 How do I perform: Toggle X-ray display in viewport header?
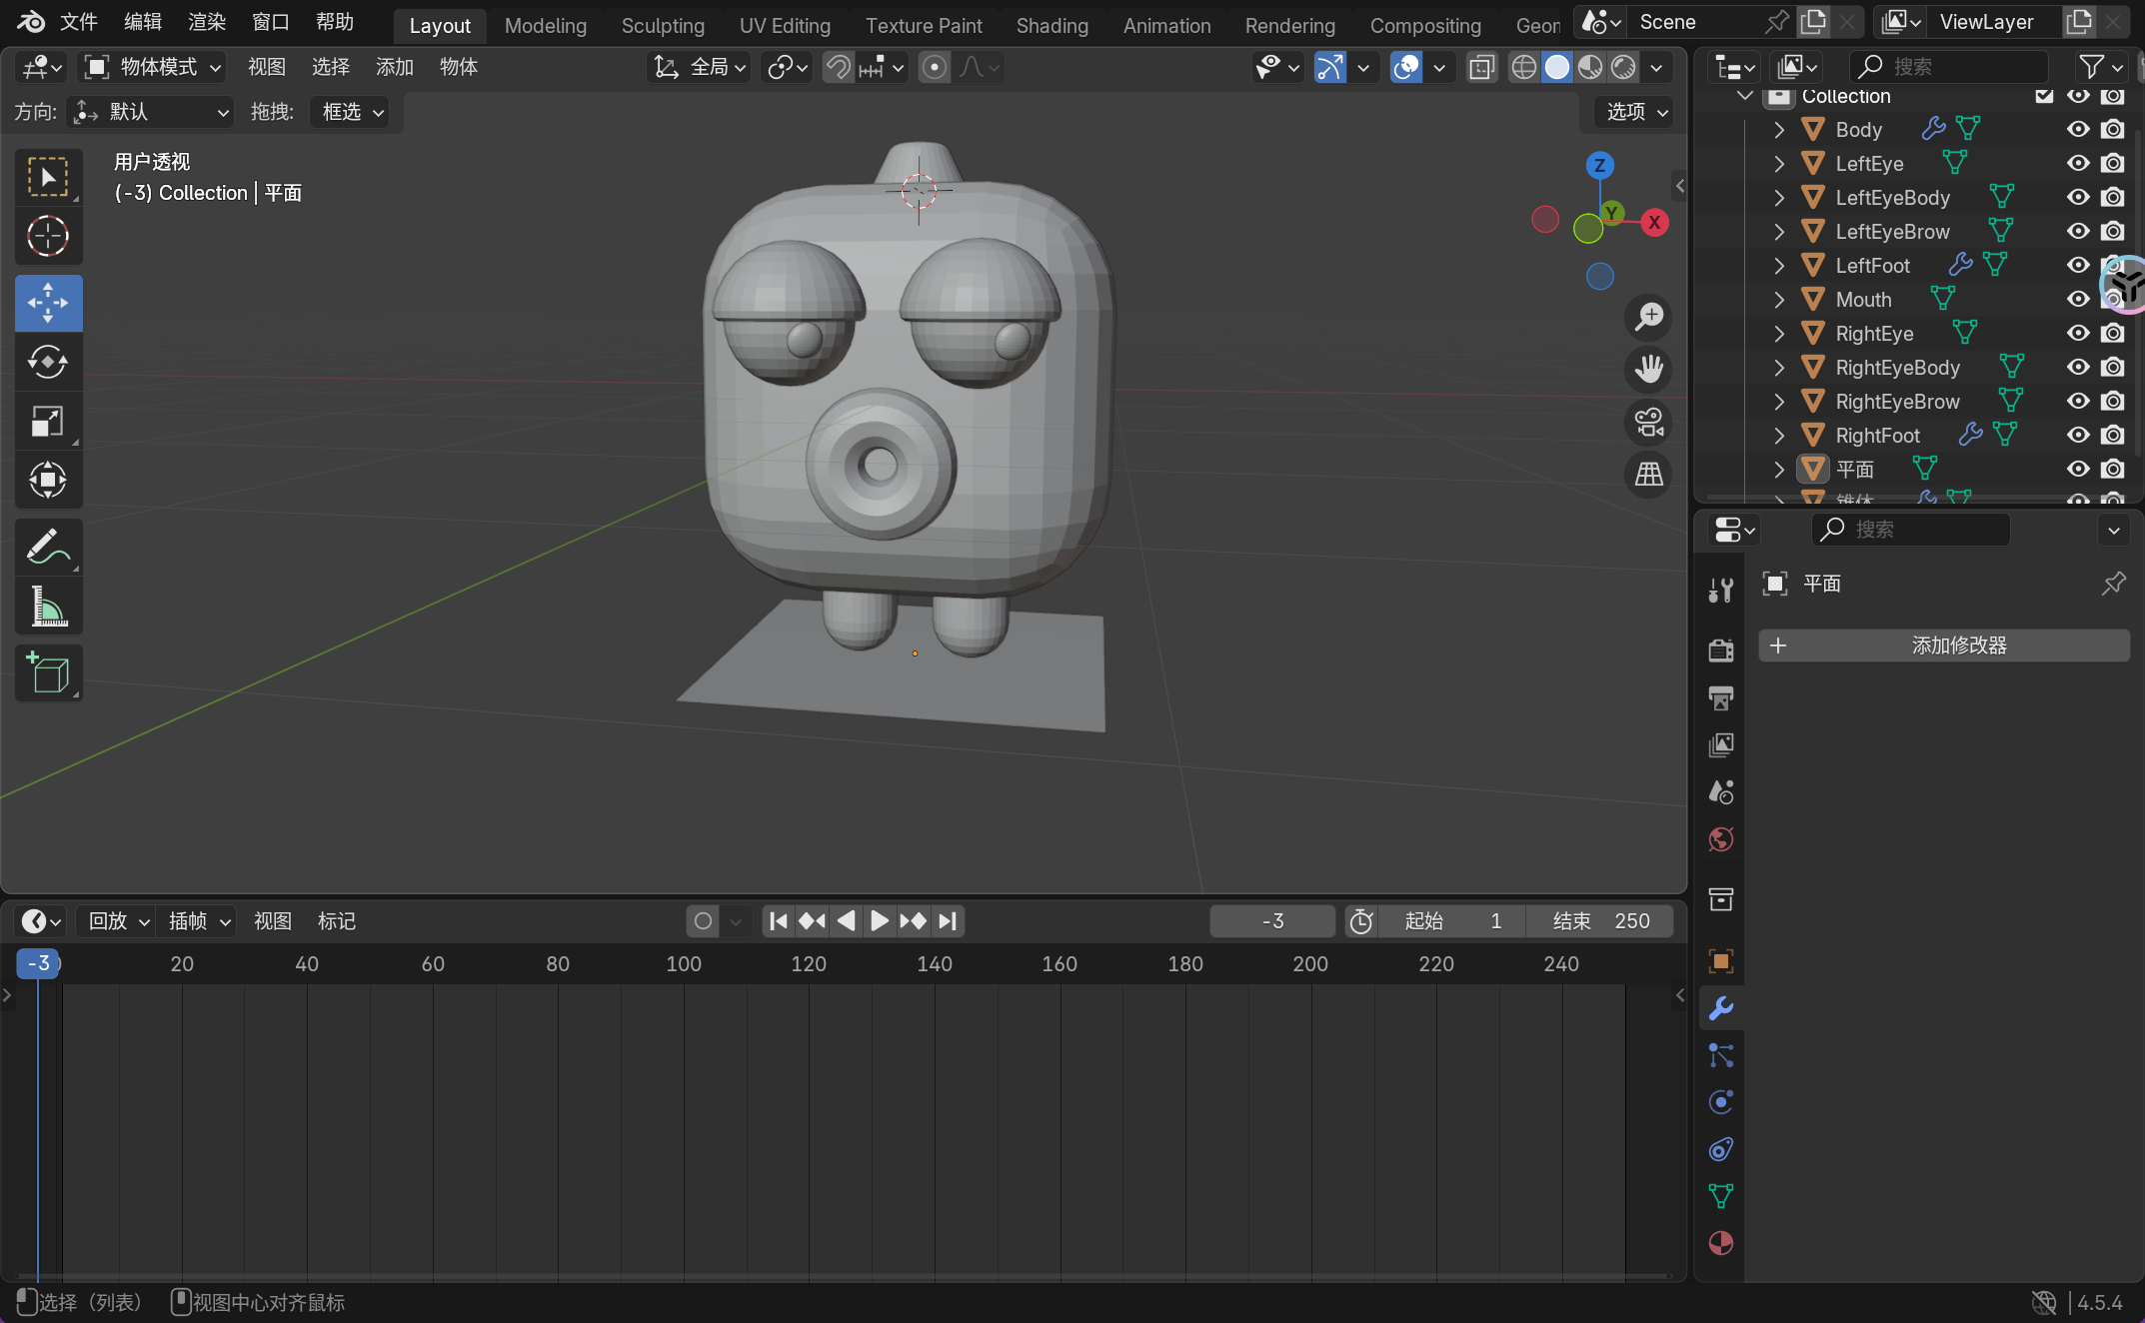point(1481,67)
